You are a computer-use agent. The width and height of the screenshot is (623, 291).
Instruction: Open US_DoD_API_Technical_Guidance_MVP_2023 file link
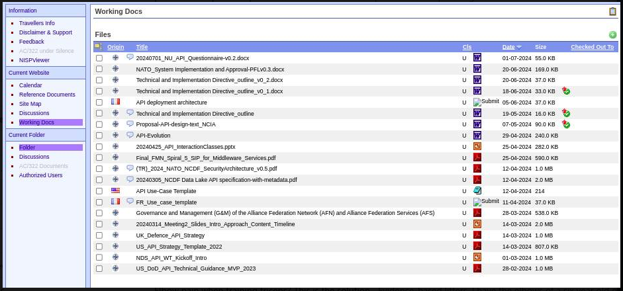[195, 269]
